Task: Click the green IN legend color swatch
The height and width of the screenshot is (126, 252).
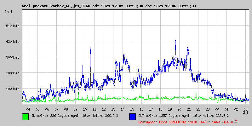Action: (x=26, y=116)
